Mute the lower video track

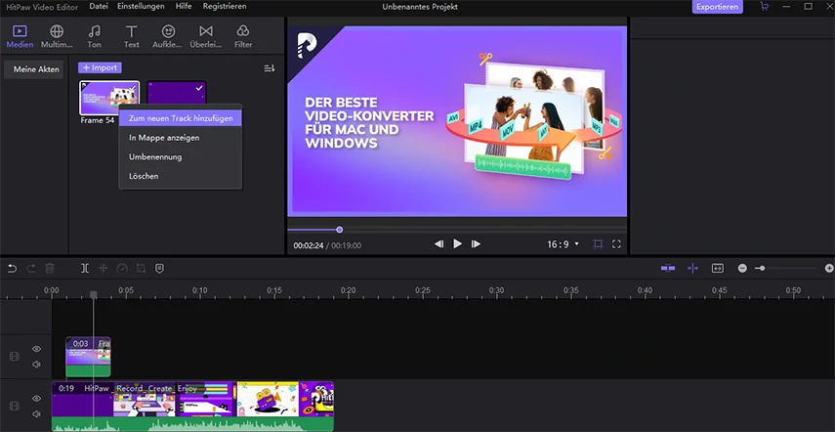pos(36,413)
